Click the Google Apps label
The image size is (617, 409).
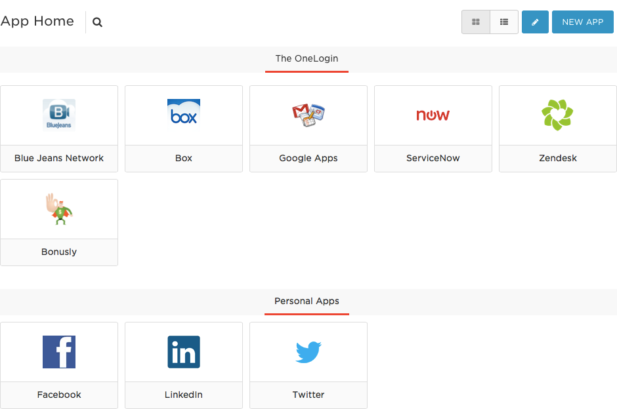click(308, 159)
